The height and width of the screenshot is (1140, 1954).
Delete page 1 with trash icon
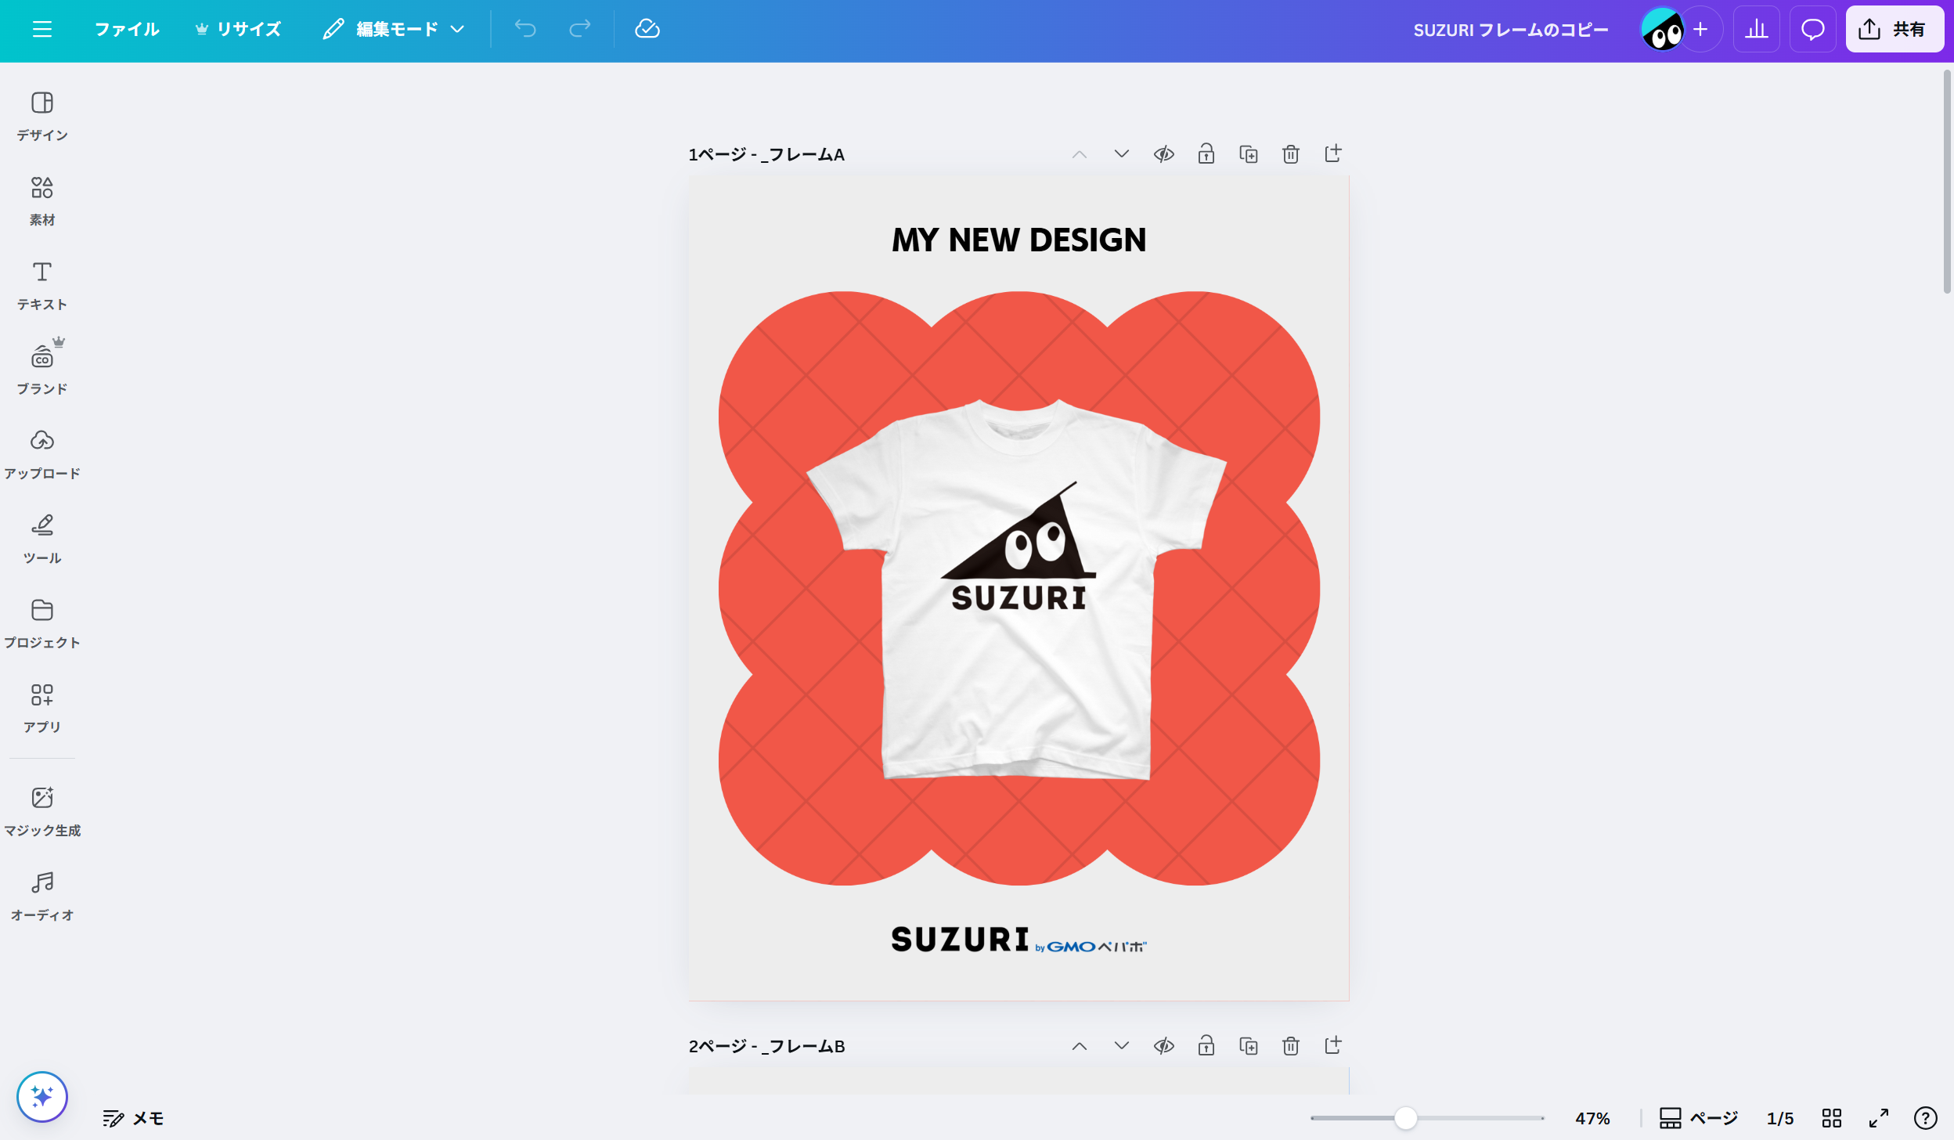[1291, 154]
